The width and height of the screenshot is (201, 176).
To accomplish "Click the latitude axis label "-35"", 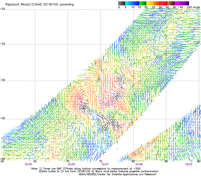I will (x=2, y=118).
